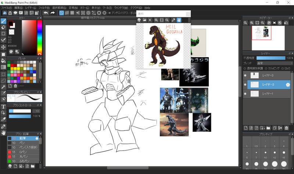The image size is (294, 174).
Task: Select the Eraser tool in left toolbar
Action: (3, 27)
